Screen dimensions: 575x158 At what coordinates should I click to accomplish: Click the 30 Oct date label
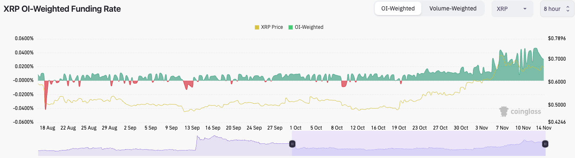pyautogui.click(x=461, y=128)
